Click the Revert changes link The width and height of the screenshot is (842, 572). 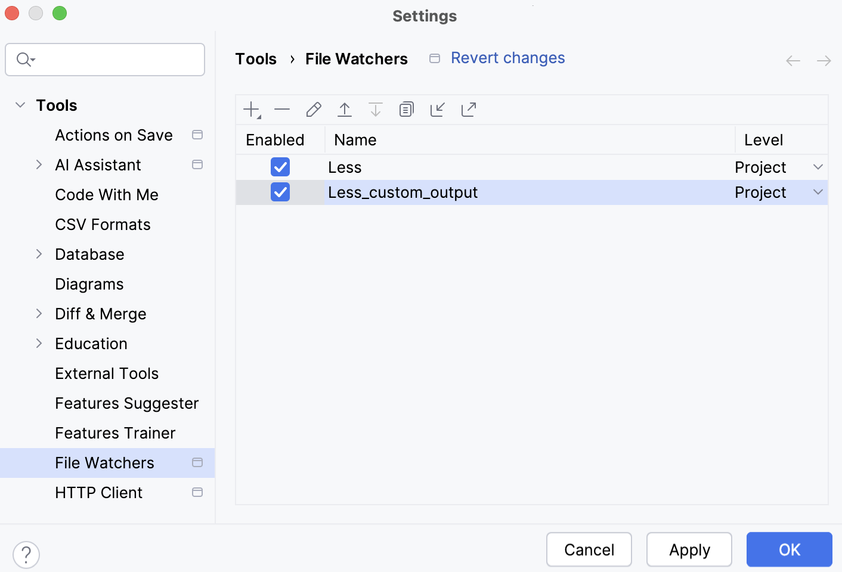(507, 57)
